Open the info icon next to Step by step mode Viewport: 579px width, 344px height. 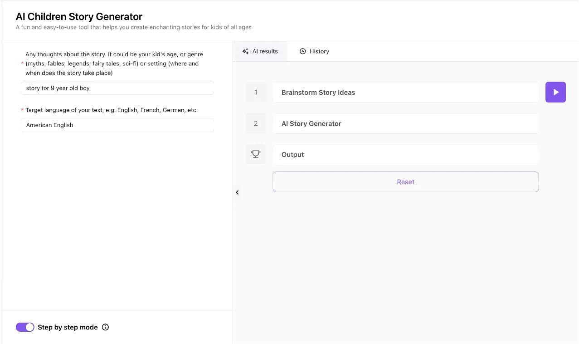106,327
